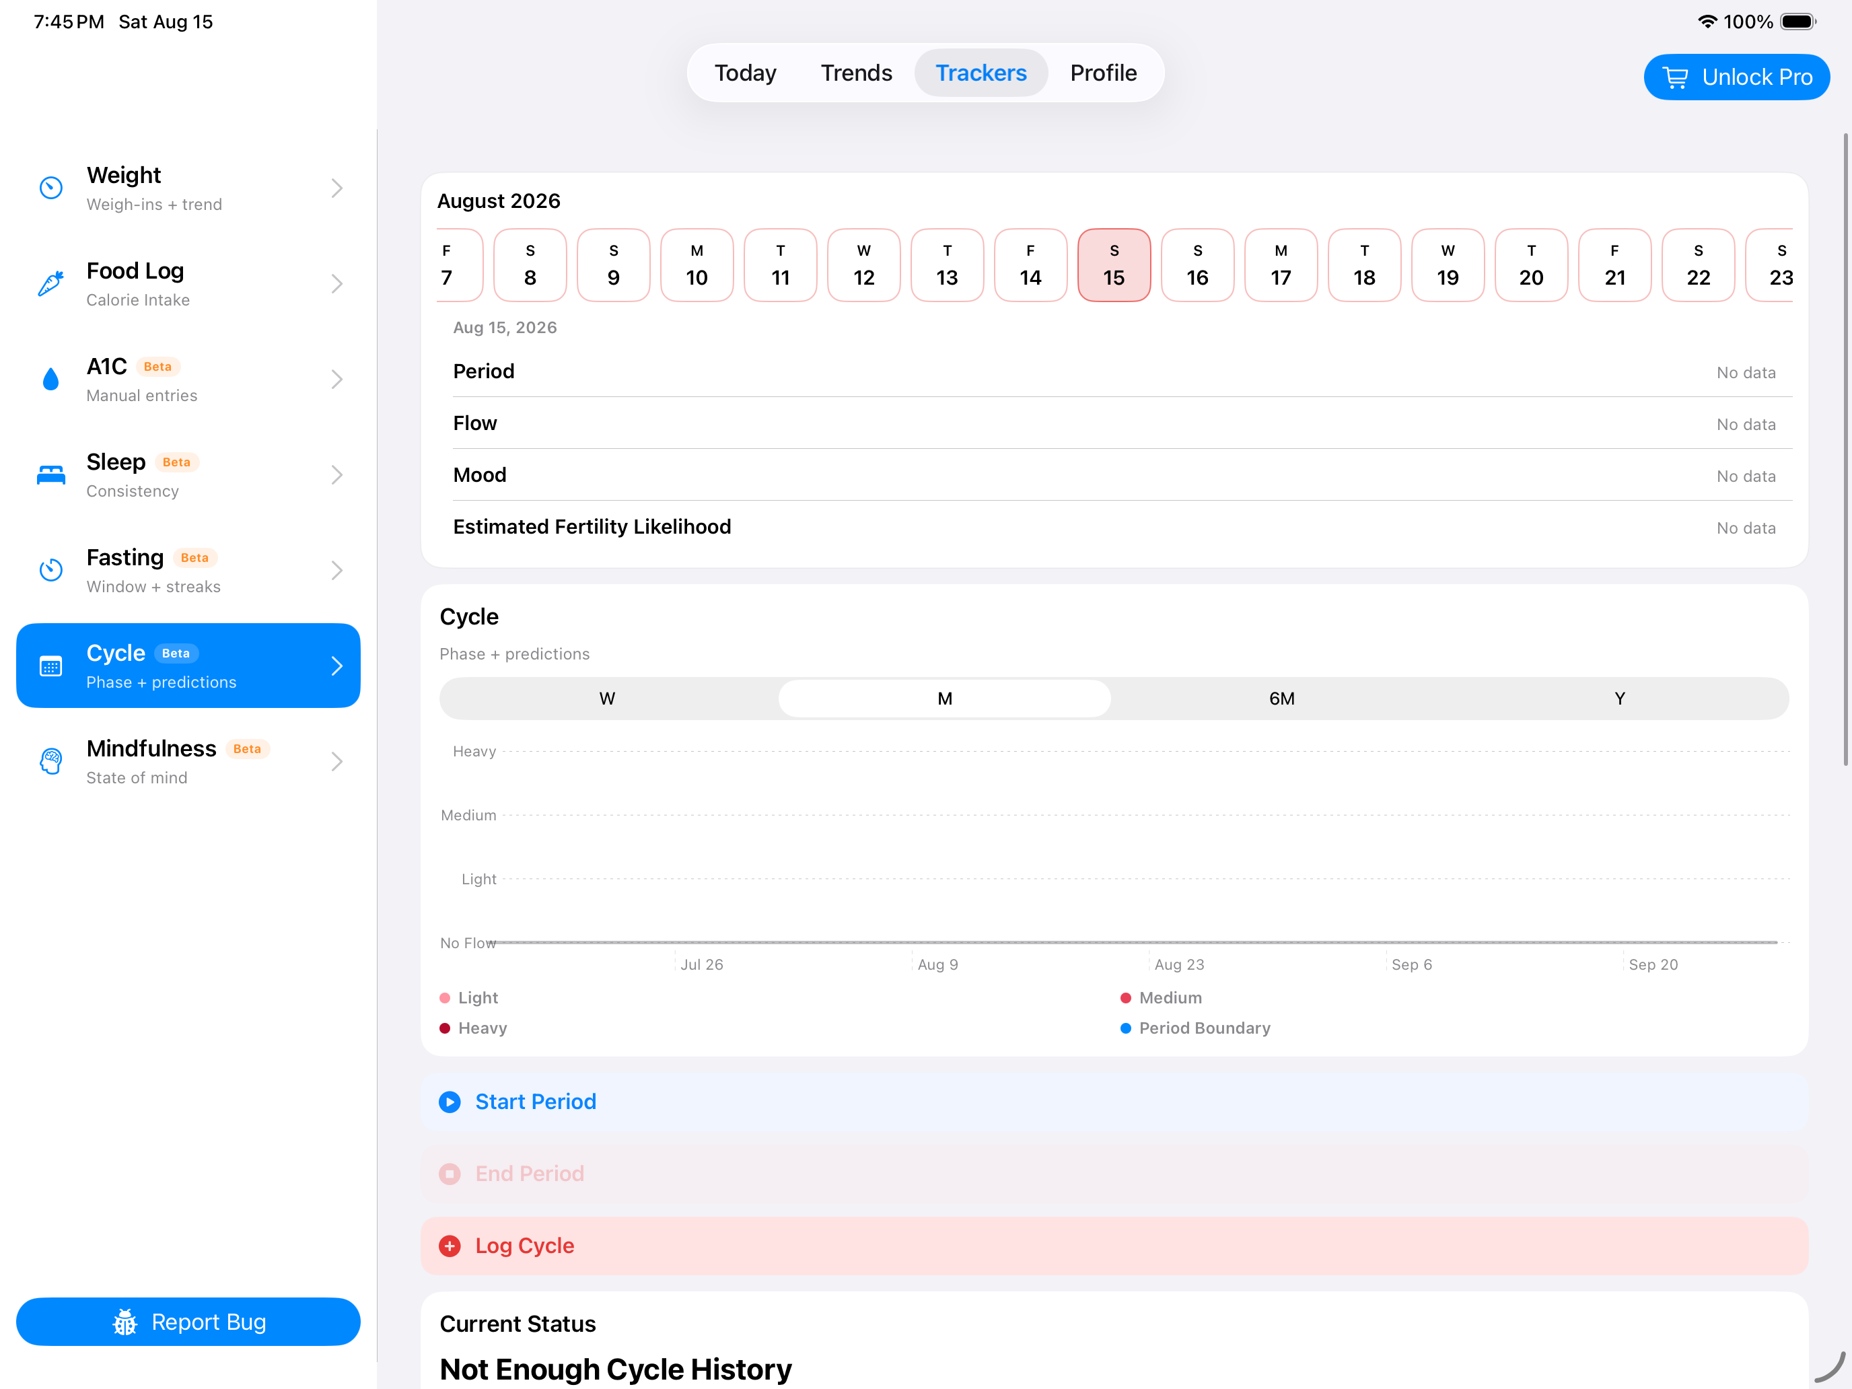
Task: Tap the End Period button
Action: point(1114,1174)
